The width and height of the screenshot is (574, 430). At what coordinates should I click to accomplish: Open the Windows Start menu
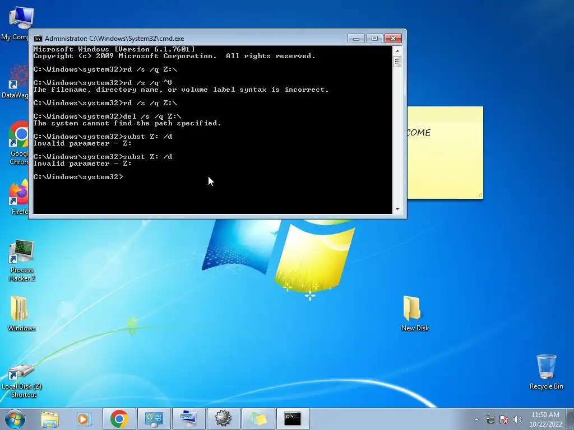pyautogui.click(x=15, y=419)
